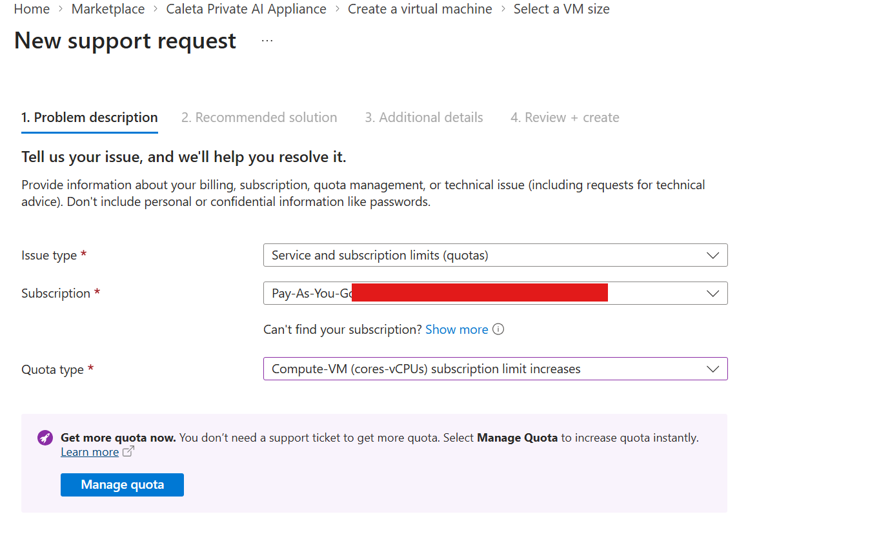Click the Manage quota button

122,485
